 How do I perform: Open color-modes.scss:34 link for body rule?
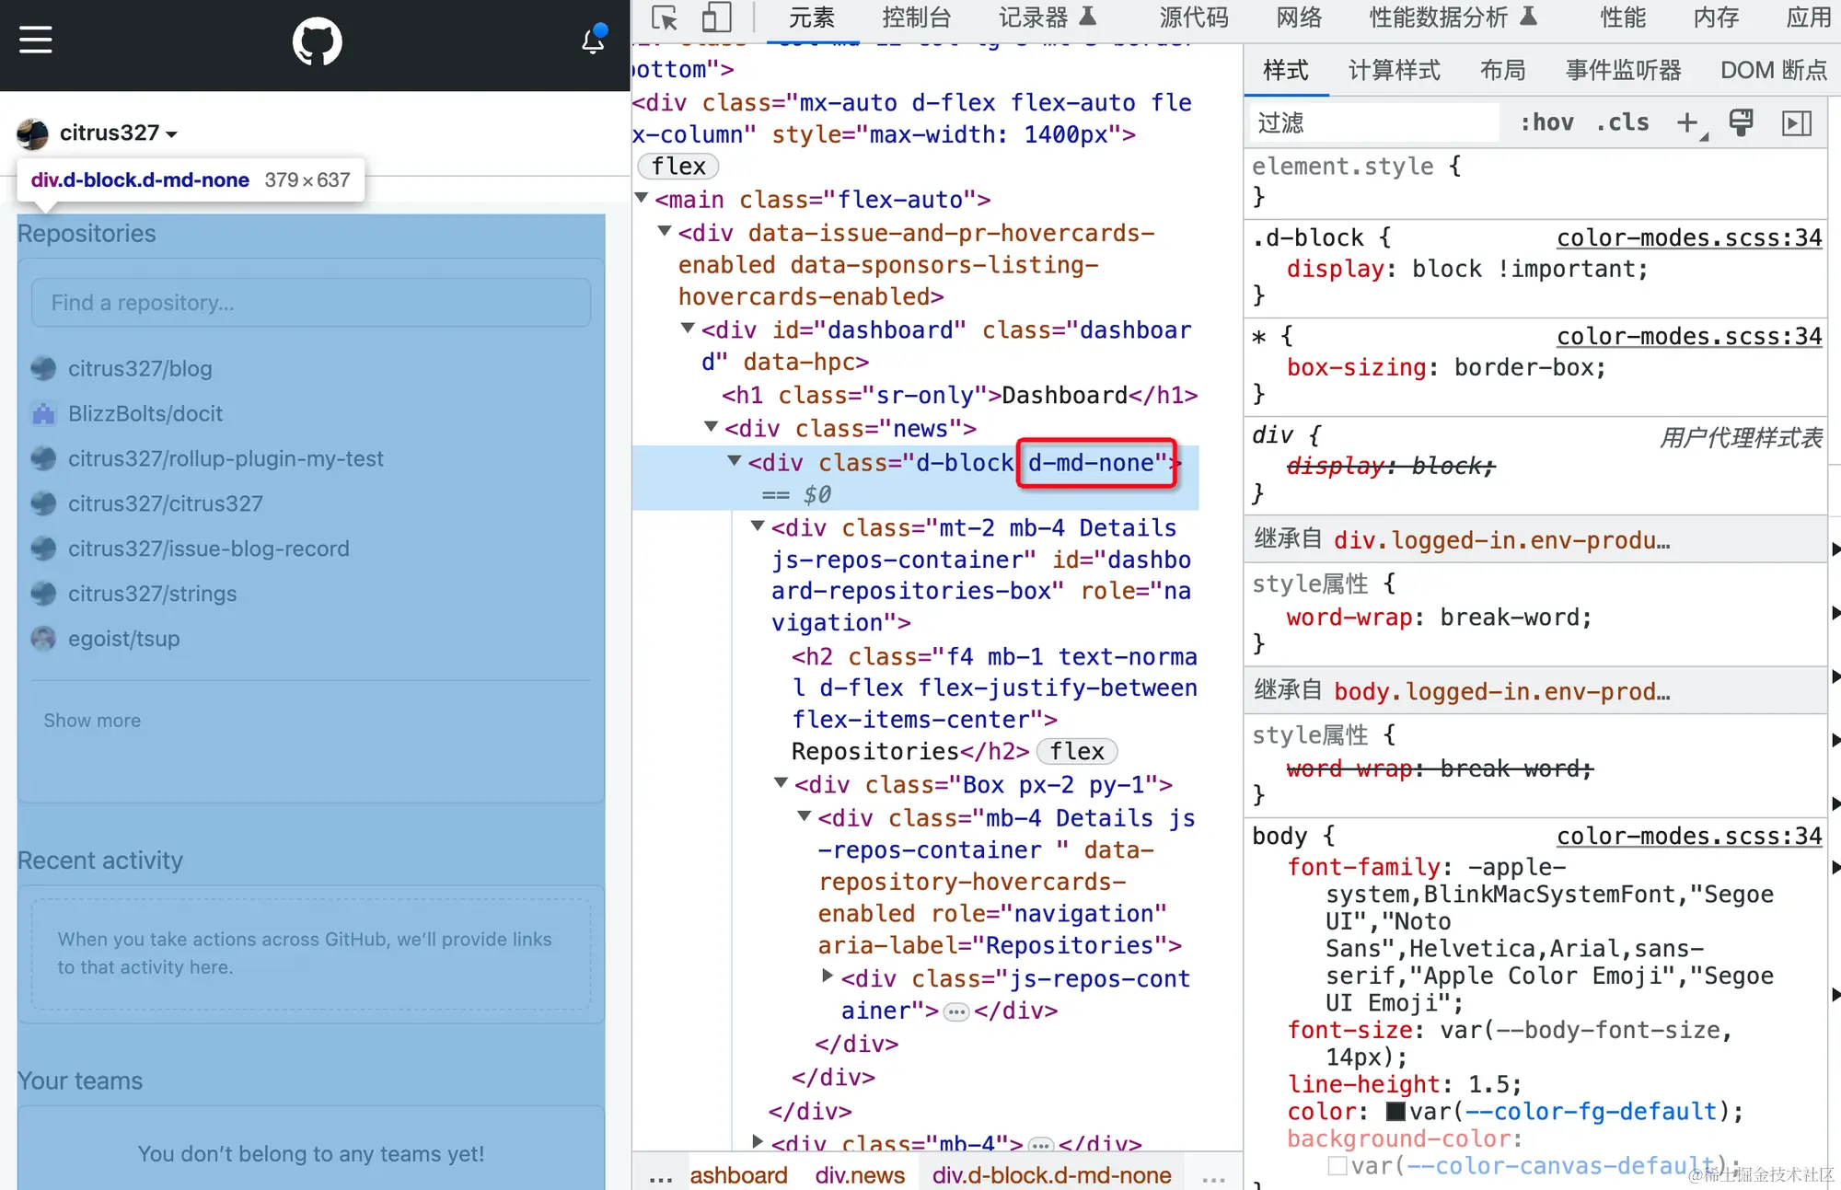(1689, 837)
